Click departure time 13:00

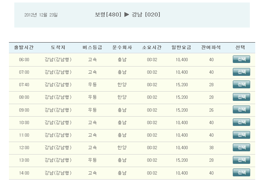[24, 160]
